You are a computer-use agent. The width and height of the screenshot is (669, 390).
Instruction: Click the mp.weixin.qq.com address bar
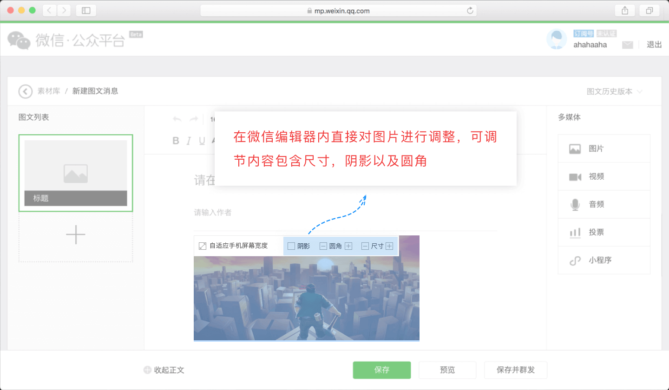coord(339,11)
